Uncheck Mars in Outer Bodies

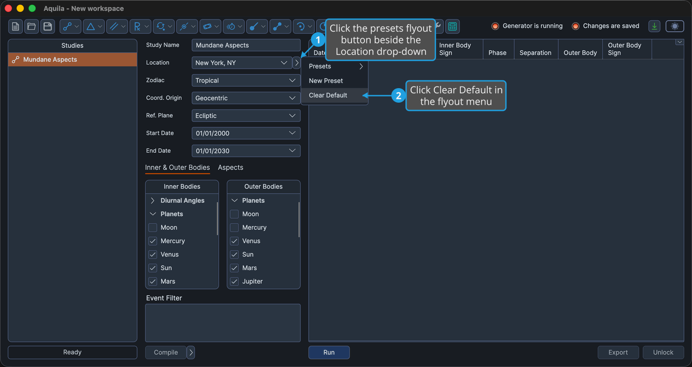[234, 268]
